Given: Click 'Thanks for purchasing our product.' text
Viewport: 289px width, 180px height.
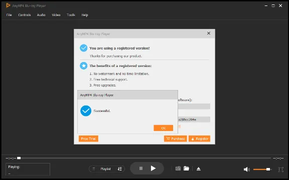Looking at the screenshot, I should tap(115, 56).
